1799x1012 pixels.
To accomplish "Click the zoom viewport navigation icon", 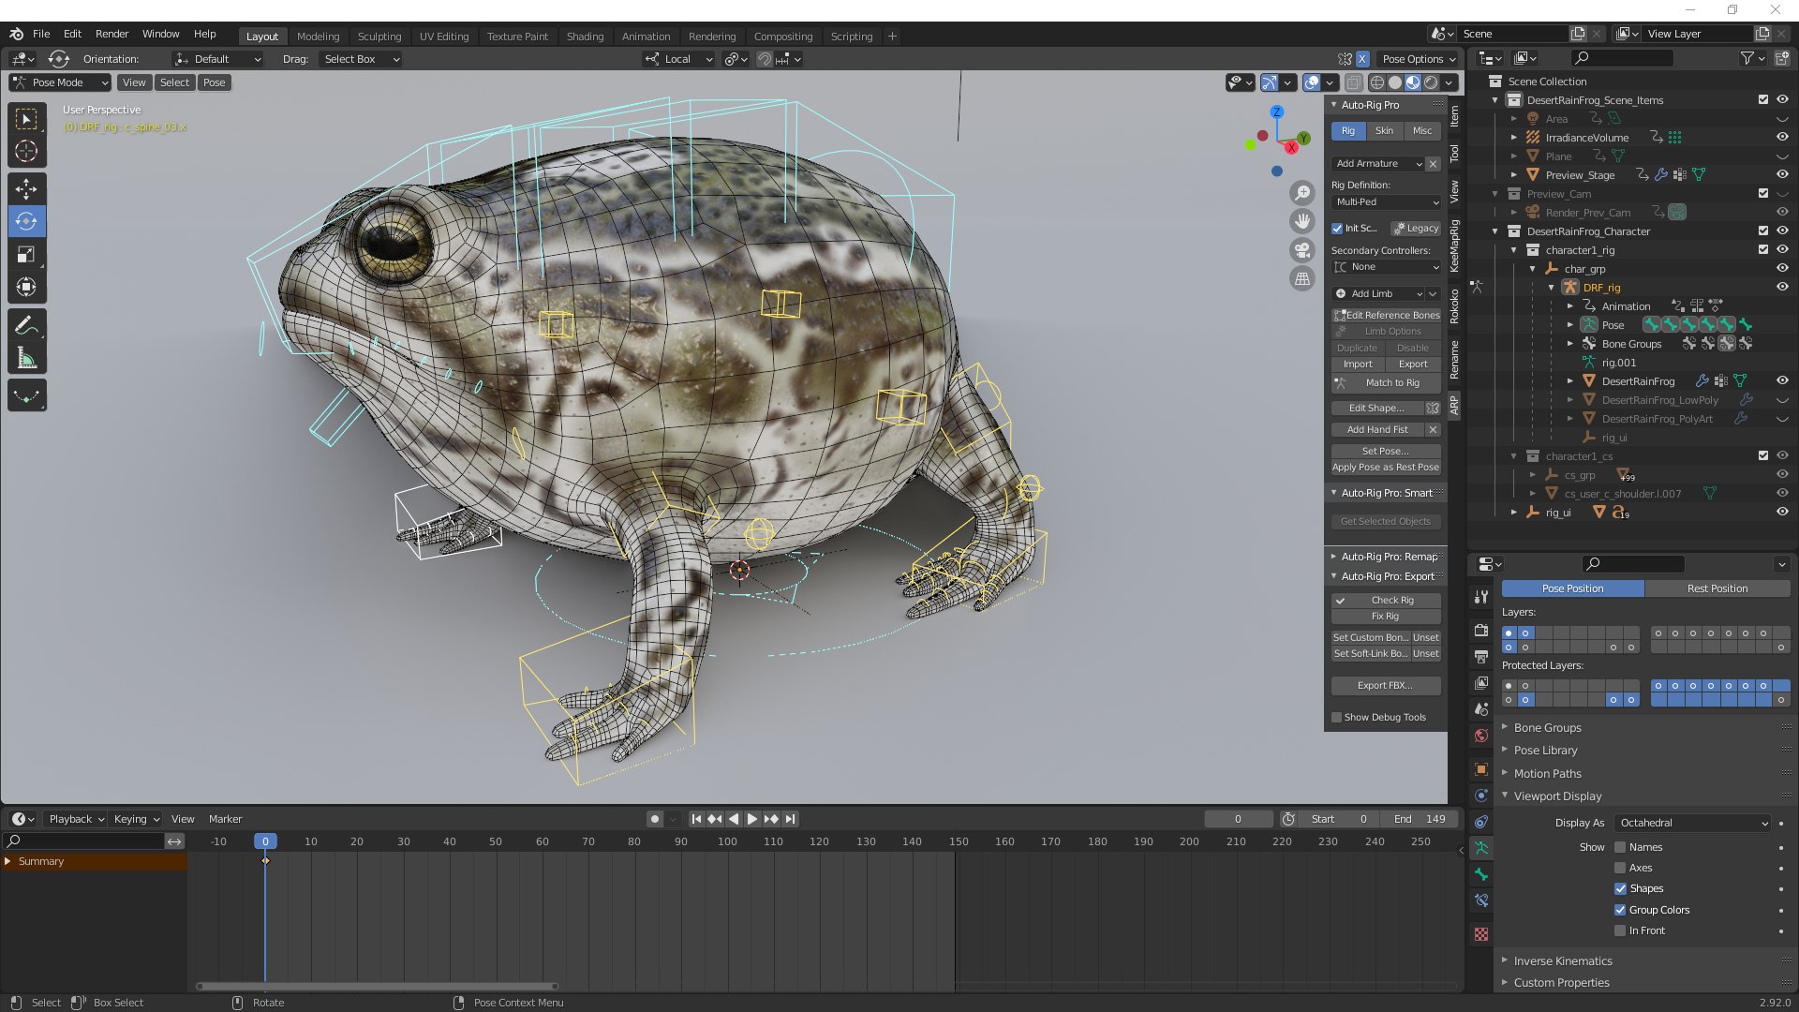I will click(1302, 193).
